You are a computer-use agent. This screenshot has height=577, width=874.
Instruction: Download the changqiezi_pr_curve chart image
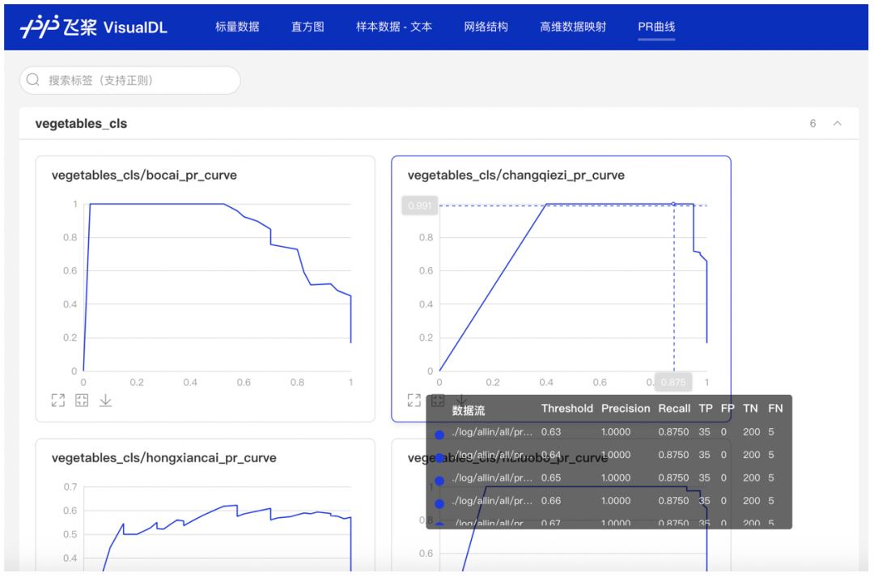[x=461, y=400]
